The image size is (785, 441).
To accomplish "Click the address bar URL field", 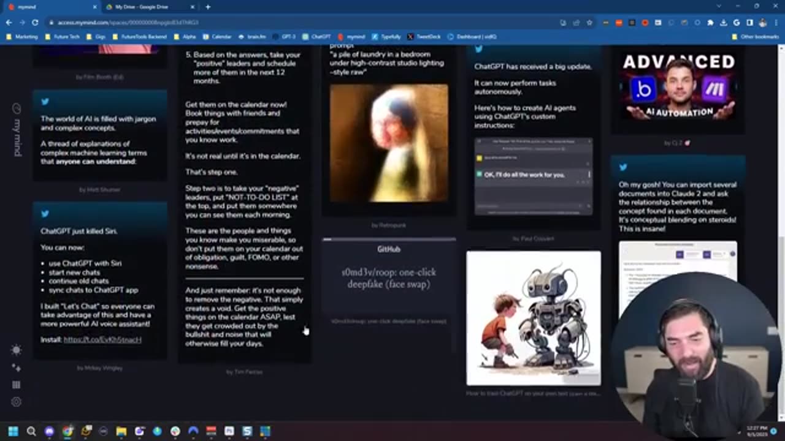I will (x=301, y=23).
